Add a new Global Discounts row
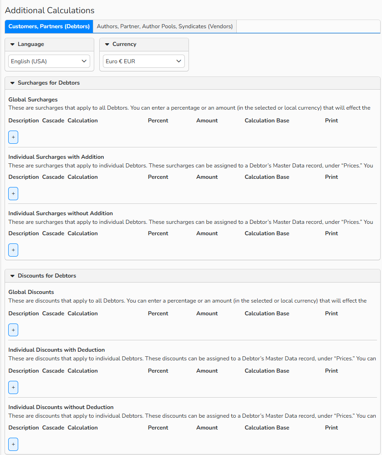The image size is (382, 455). 13,330
